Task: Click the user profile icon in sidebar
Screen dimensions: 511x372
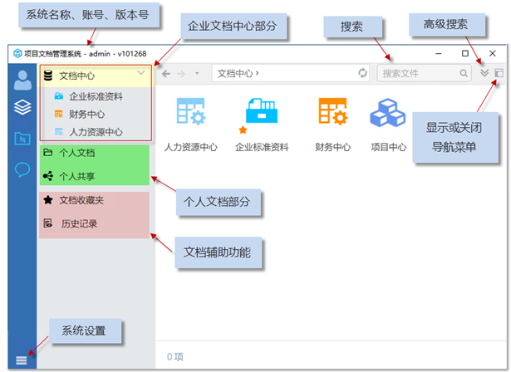Action: [x=22, y=80]
